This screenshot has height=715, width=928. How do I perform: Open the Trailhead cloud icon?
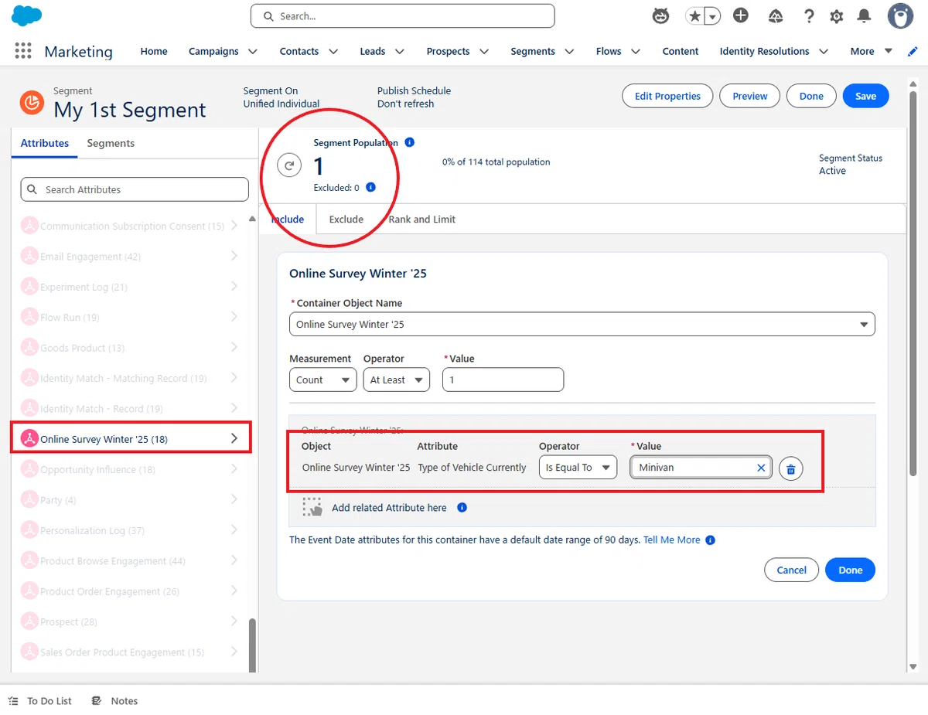(x=776, y=16)
